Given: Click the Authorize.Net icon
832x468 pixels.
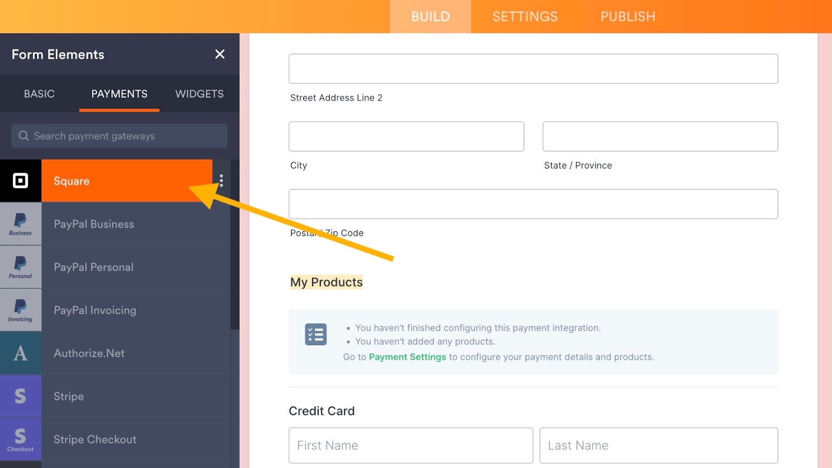Looking at the screenshot, I should (x=20, y=354).
